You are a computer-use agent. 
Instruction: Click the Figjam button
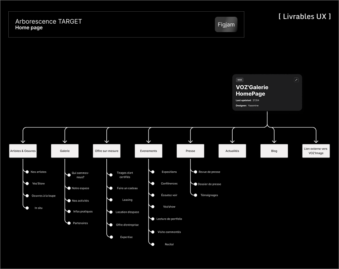226,24
